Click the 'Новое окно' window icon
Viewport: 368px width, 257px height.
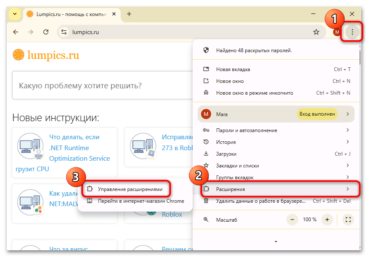coord(206,81)
